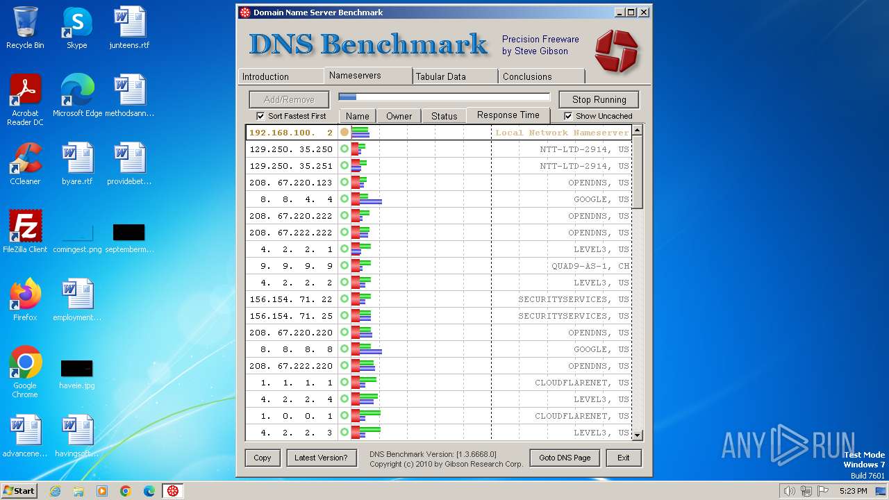Click status circle for 8.8.8.8 row
This screenshot has width=889, height=500.
pos(344,349)
